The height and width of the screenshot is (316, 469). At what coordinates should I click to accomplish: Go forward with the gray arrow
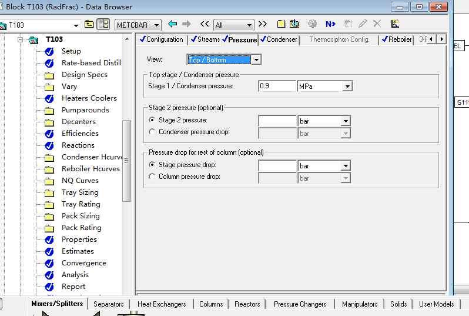[186, 24]
